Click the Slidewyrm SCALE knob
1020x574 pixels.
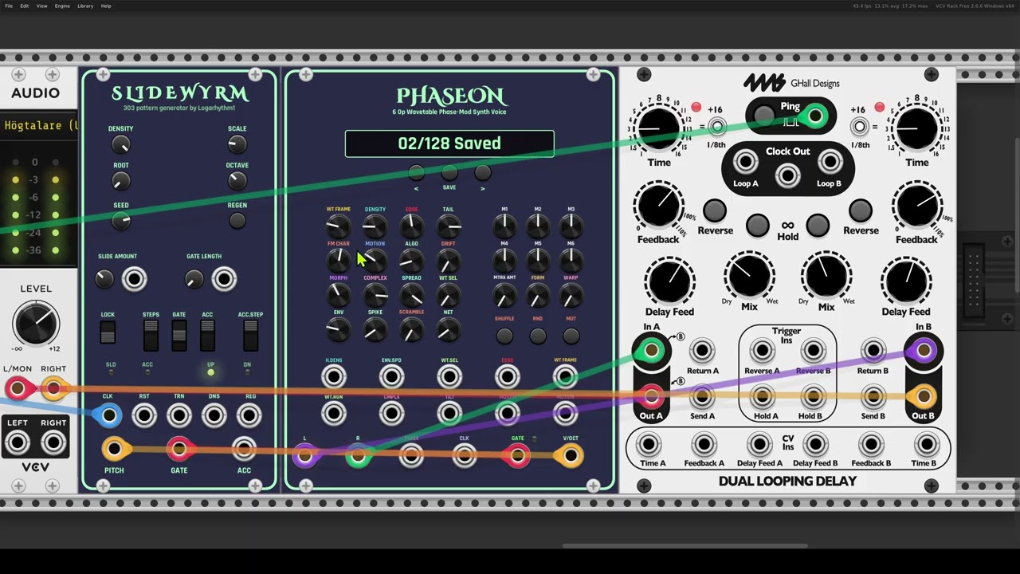(237, 144)
